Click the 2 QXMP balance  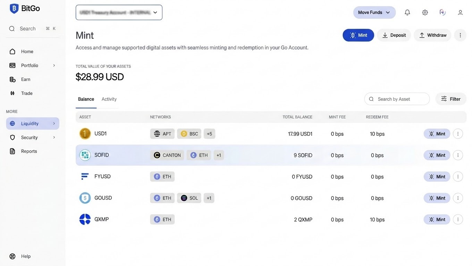[303, 220]
